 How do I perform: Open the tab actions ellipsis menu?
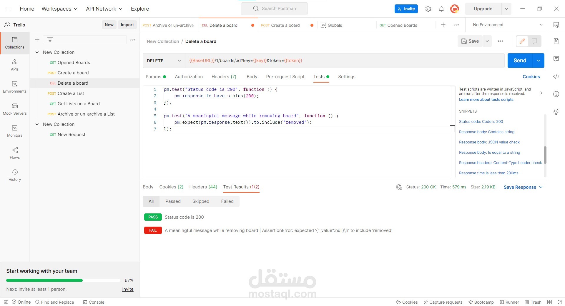pyautogui.click(x=456, y=25)
